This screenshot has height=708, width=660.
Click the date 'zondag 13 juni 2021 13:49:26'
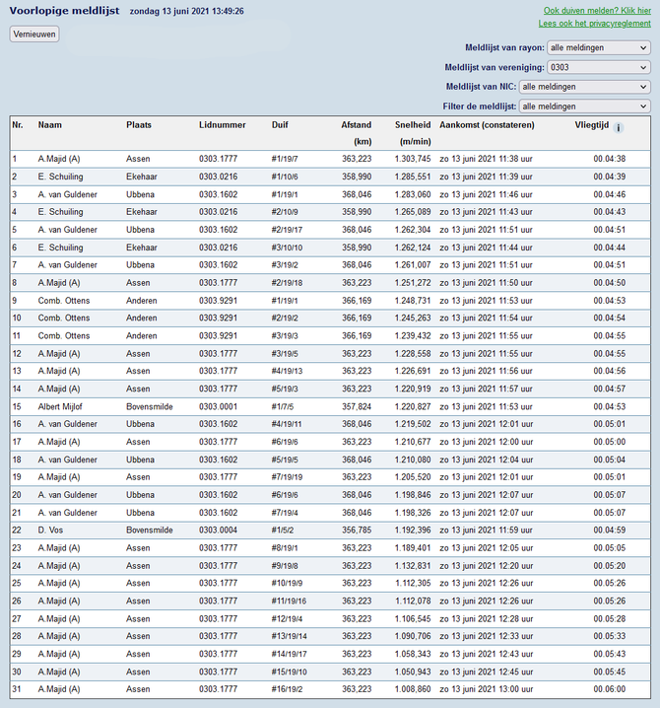pyautogui.click(x=187, y=11)
